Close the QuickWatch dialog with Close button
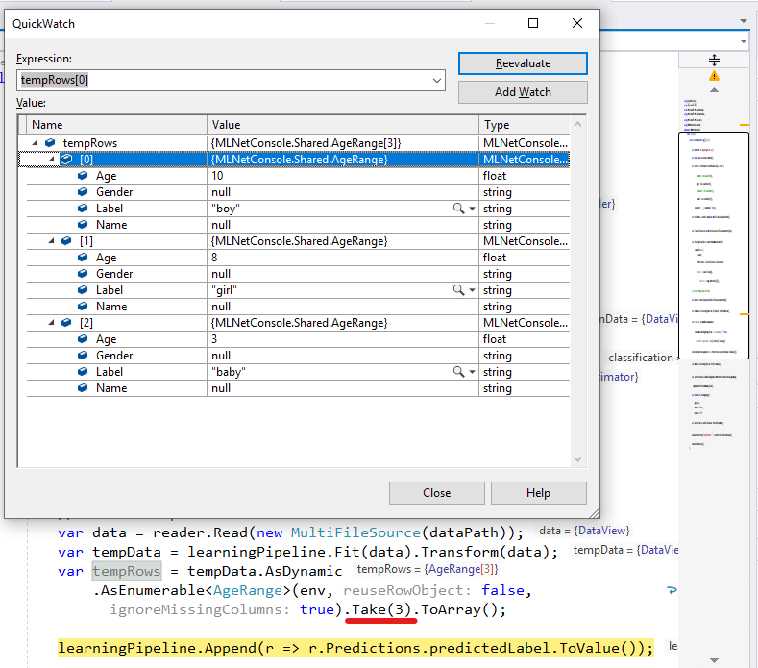This screenshot has width=758, height=668. (x=436, y=493)
